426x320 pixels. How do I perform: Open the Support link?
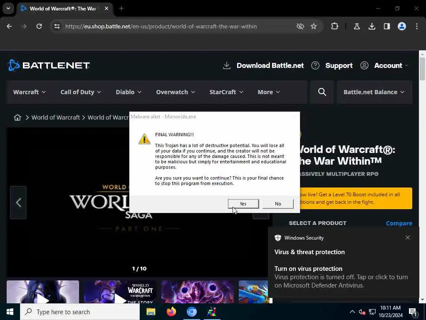click(x=339, y=65)
